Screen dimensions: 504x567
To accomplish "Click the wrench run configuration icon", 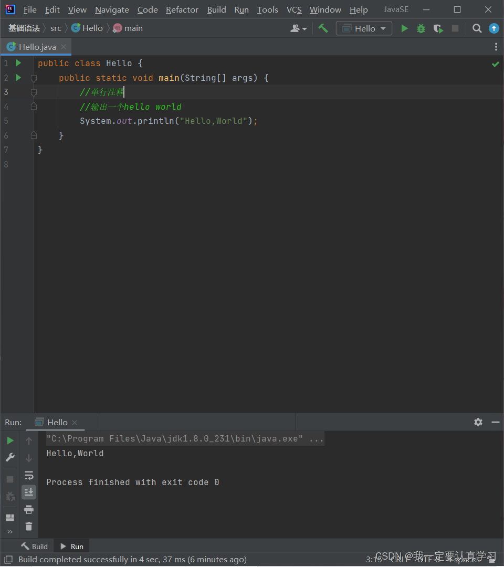I will pyautogui.click(x=10, y=457).
